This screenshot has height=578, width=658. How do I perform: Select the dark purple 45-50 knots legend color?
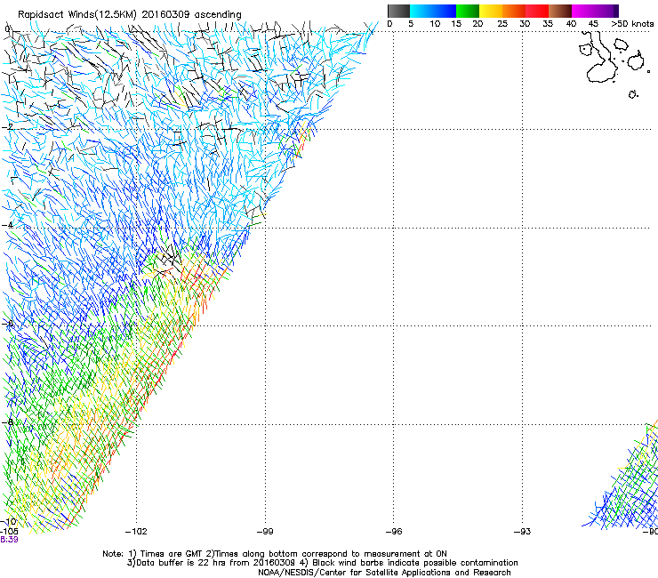pyautogui.click(x=606, y=11)
